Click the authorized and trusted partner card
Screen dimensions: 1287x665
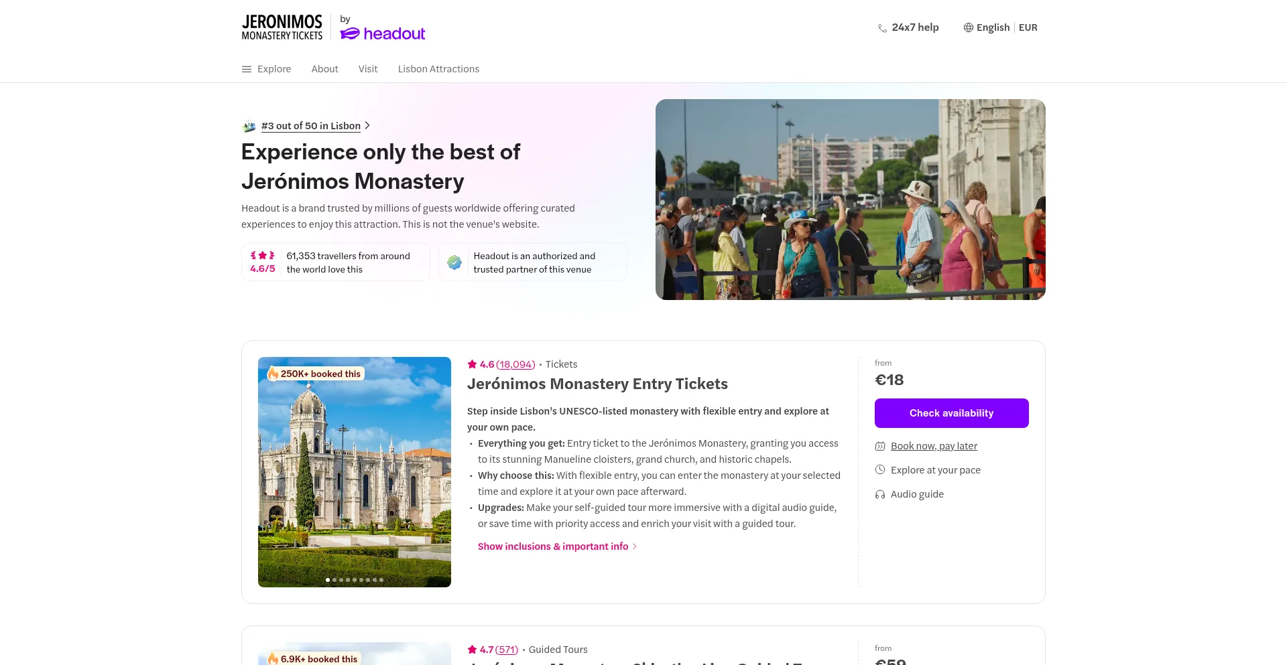coord(533,262)
